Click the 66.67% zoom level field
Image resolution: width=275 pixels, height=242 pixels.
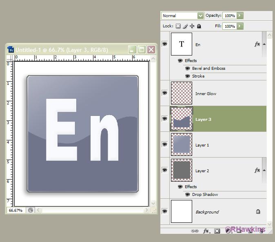16,211
